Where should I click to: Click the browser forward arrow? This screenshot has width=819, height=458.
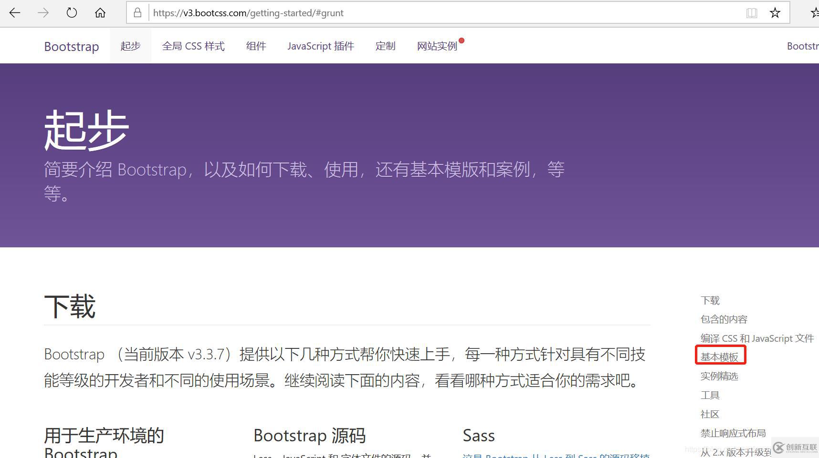tap(43, 13)
